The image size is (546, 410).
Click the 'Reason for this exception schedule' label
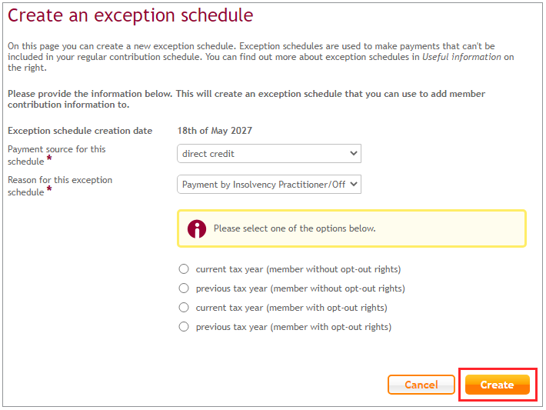60,185
